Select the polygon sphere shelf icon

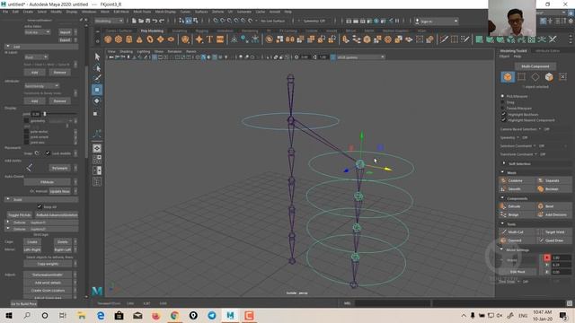click(x=108, y=39)
